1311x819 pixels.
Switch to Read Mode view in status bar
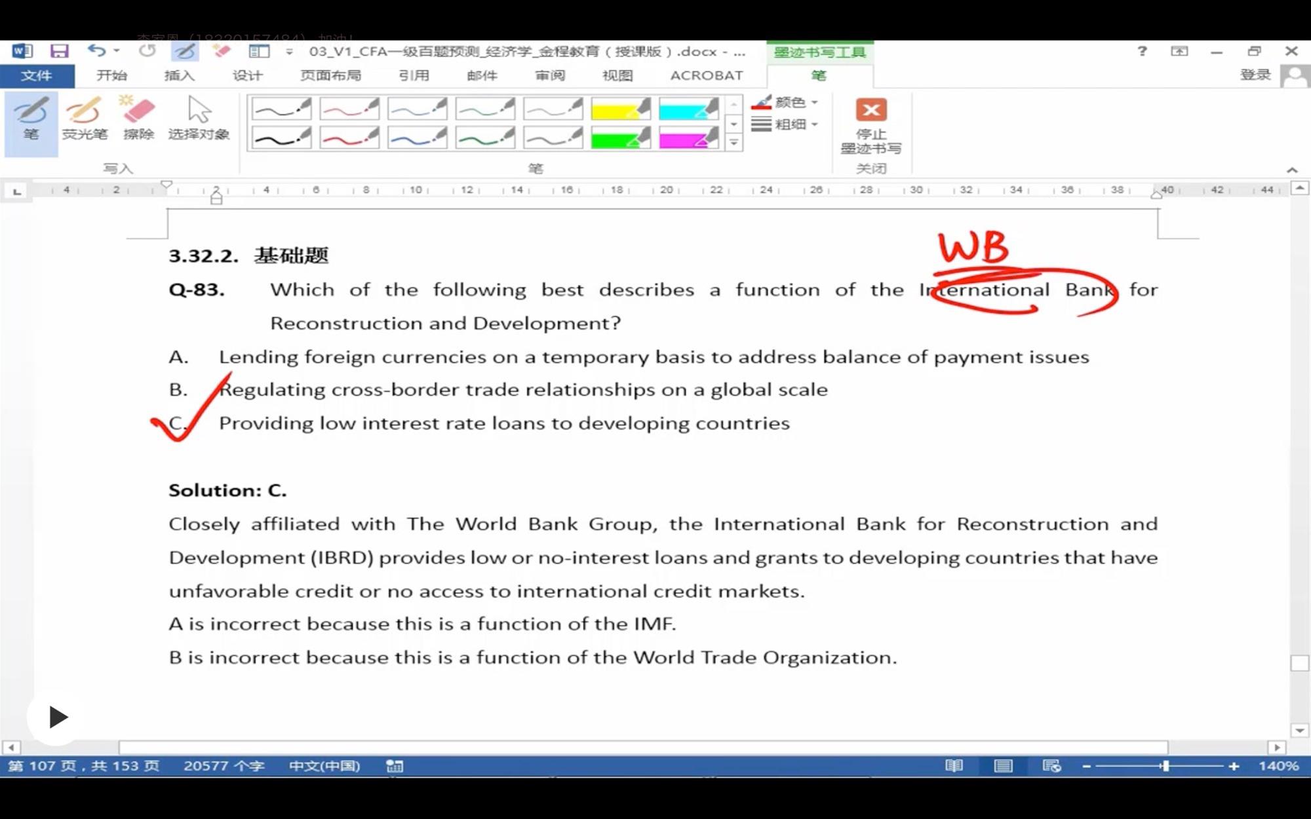954,766
